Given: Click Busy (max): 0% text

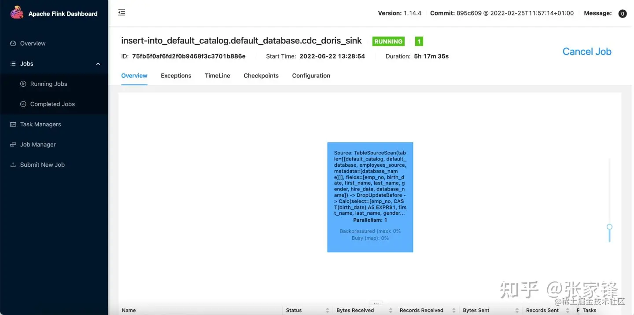Looking at the screenshot, I should tap(370, 238).
